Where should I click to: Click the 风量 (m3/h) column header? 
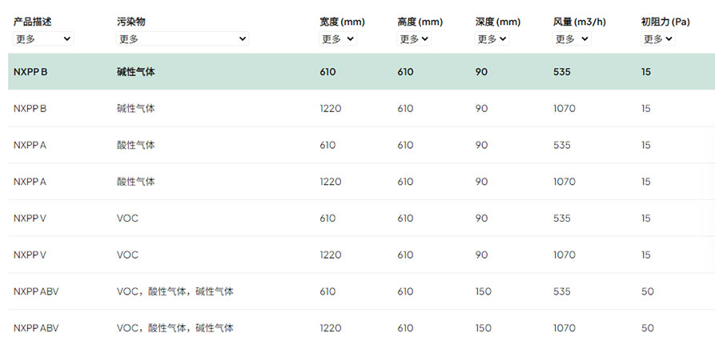pos(579,22)
